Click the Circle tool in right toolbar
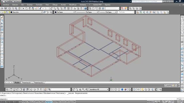 [182, 29]
